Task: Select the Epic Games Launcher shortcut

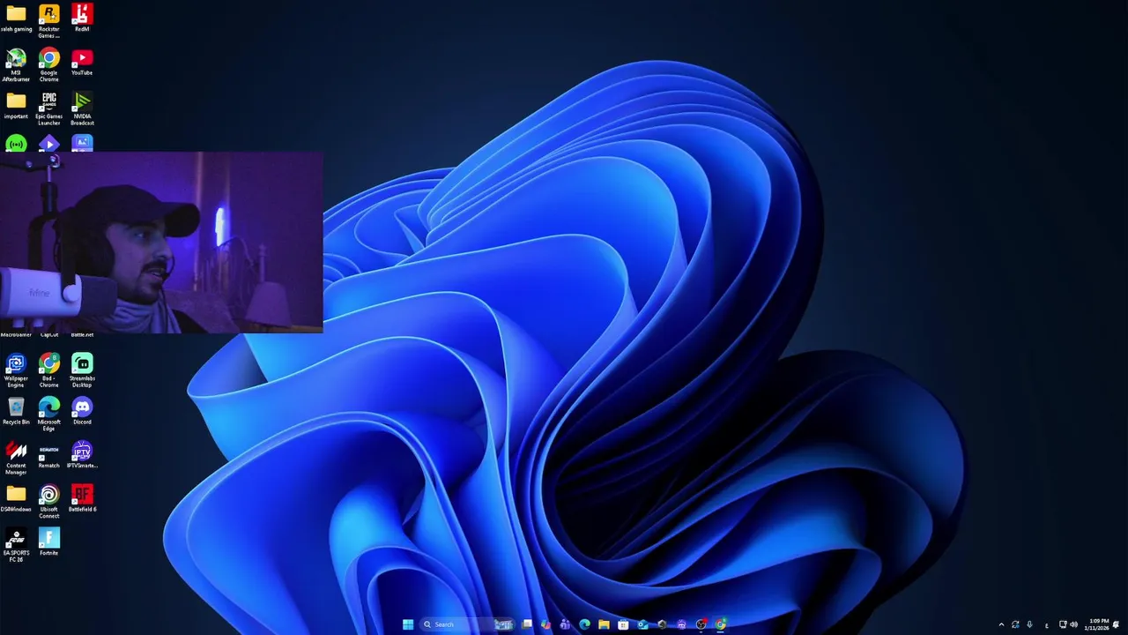Action: 49,108
